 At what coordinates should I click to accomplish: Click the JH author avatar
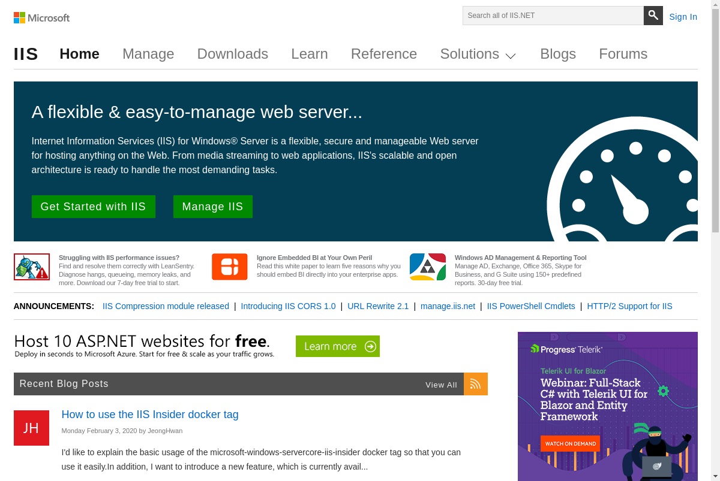point(31,428)
